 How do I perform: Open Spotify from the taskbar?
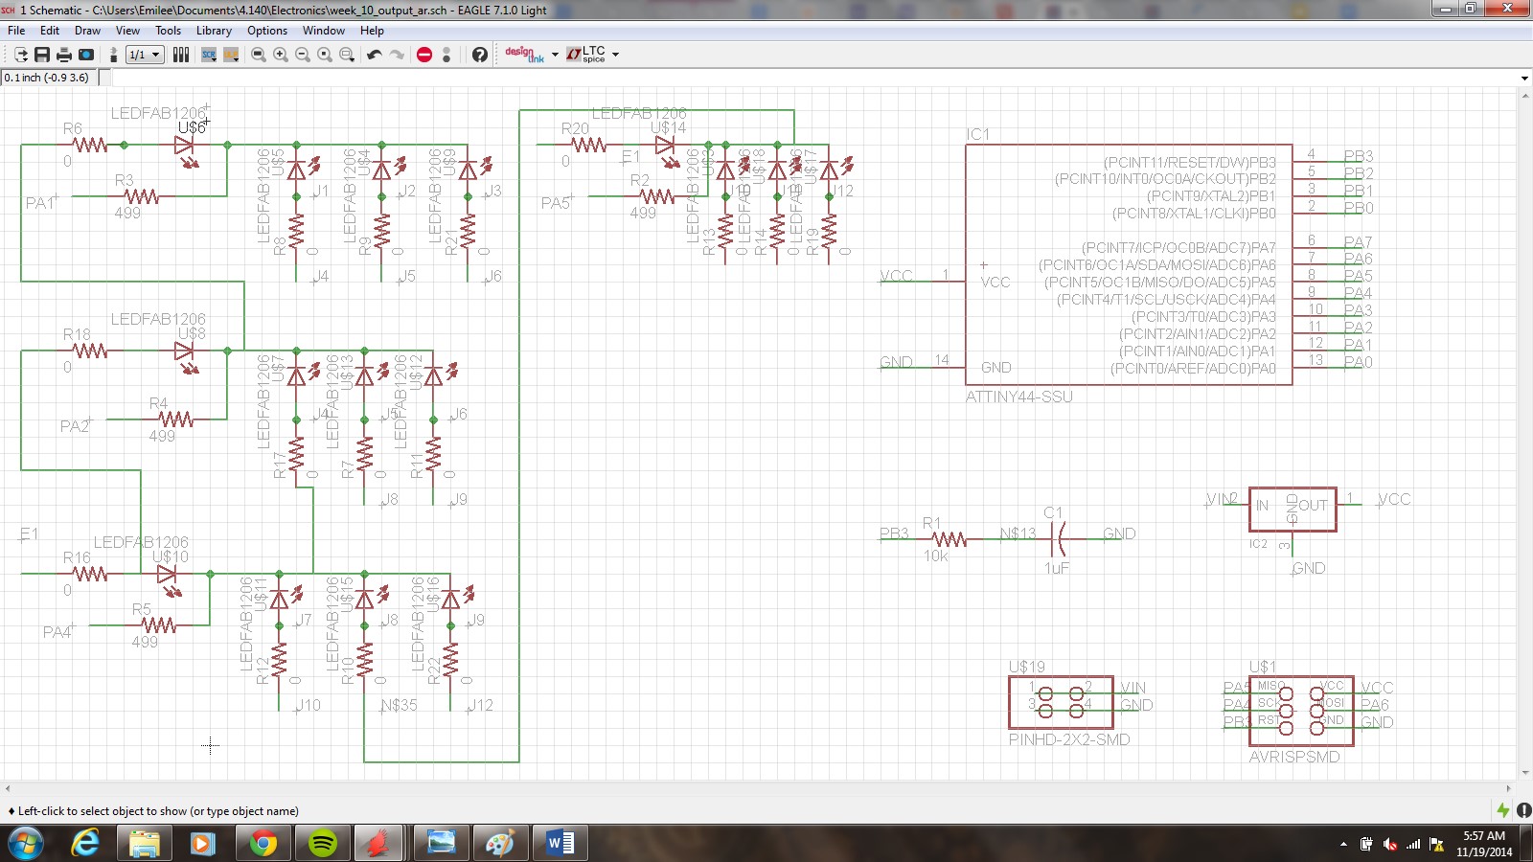(323, 844)
